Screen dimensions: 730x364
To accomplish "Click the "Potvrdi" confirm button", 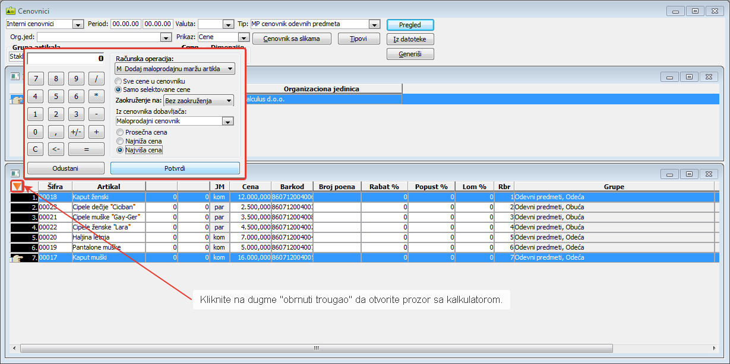I will 175,168.
